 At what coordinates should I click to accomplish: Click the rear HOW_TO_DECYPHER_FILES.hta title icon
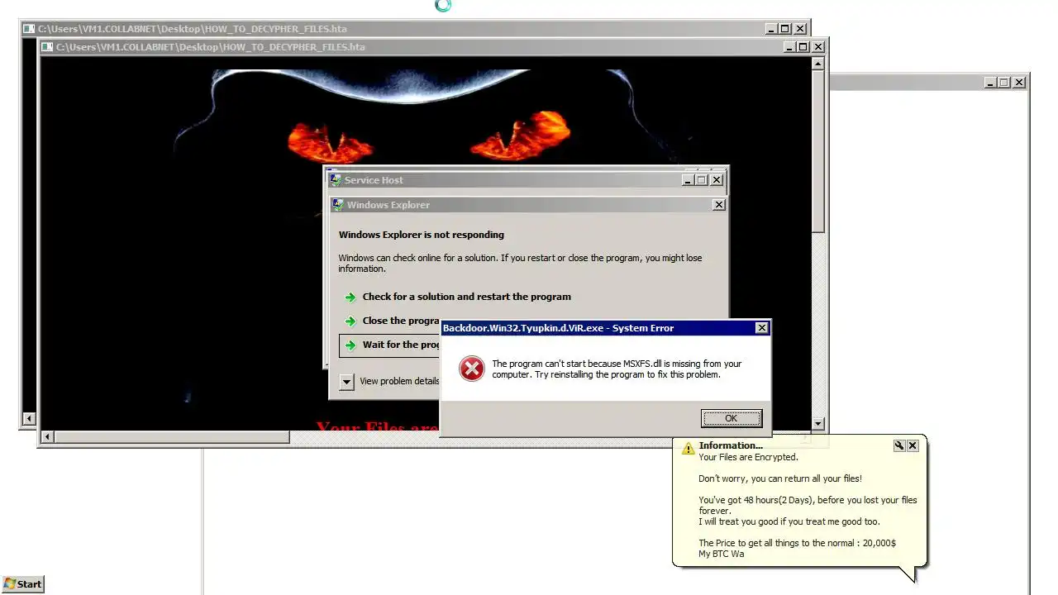29,29
